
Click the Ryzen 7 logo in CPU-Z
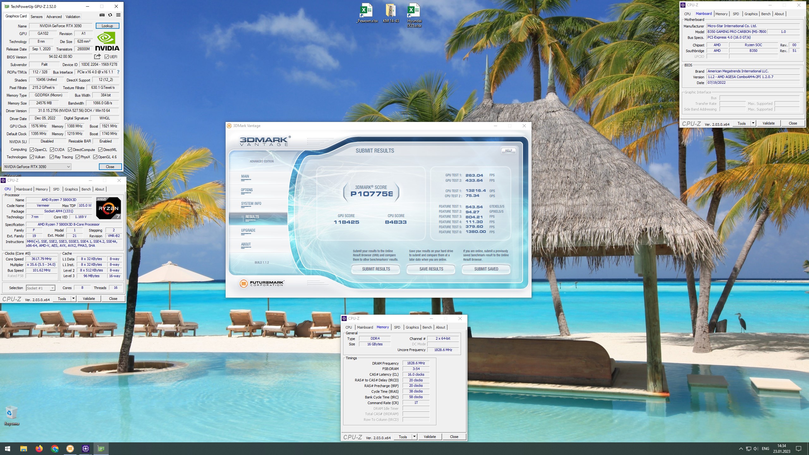[x=108, y=208]
